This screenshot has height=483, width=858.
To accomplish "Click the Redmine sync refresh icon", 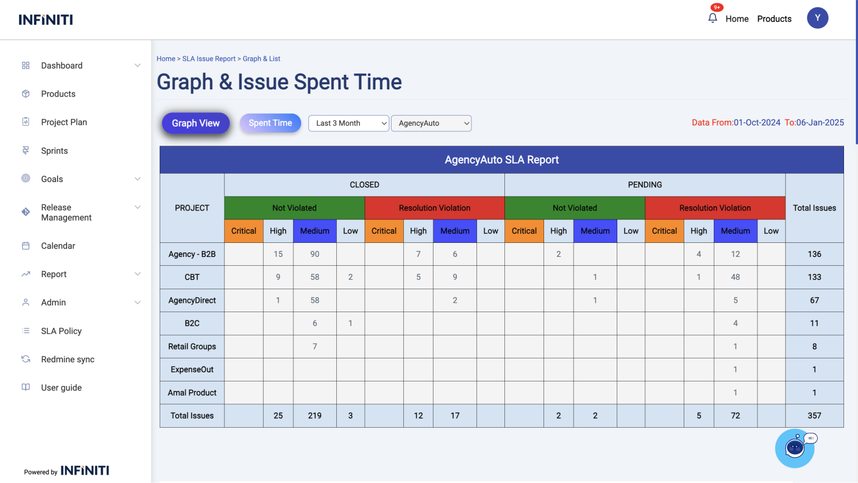I will (26, 359).
